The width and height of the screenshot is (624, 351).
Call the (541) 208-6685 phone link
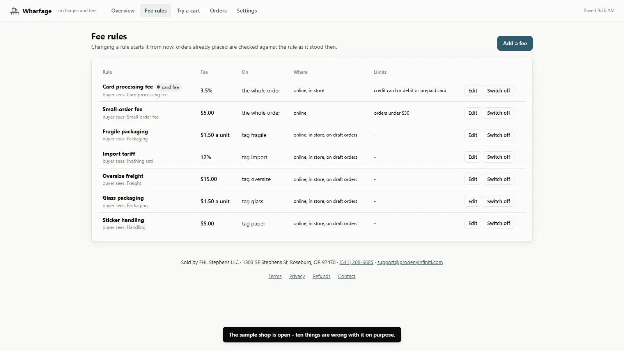pos(356,262)
